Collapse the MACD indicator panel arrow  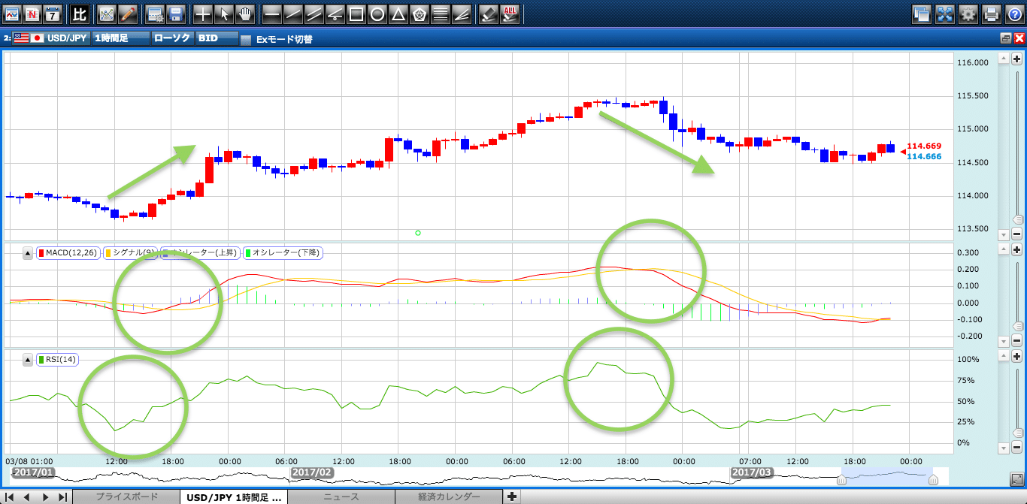click(28, 253)
